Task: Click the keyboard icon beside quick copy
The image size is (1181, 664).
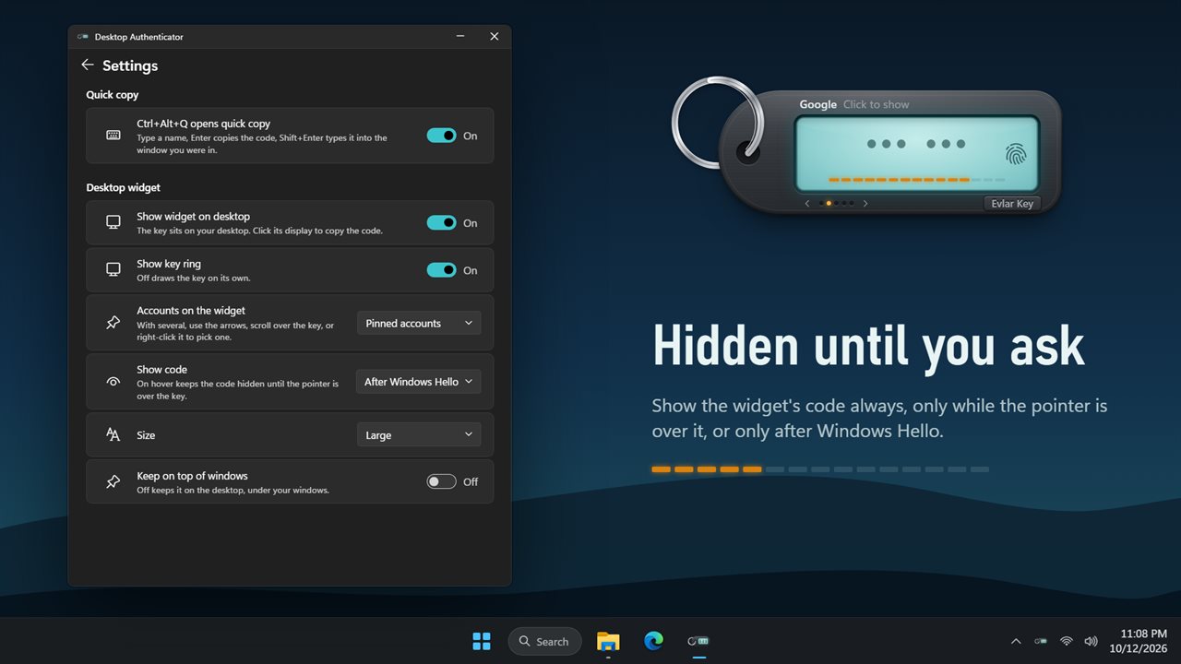Action: [113, 136]
